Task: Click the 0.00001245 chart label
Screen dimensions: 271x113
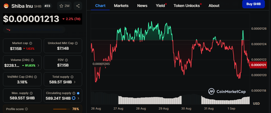Action: pos(101,64)
